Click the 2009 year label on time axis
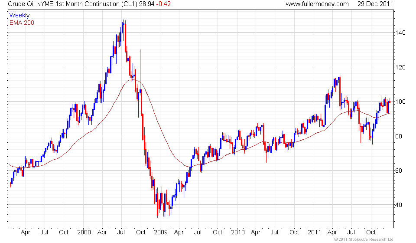Viewport: 416px width, 243px height. click(161, 233)
